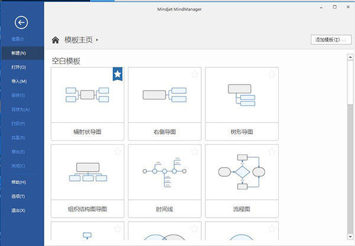Select the 流程图 flowchart thumbnail
Viewport: 355px width, 246px height.
[242, 172]
